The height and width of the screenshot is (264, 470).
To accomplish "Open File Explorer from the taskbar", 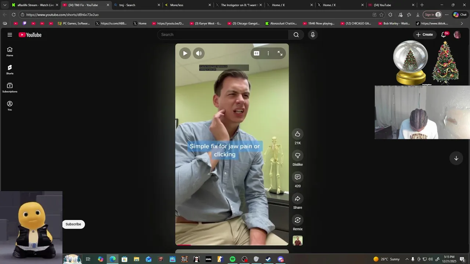I will (137, 259).
